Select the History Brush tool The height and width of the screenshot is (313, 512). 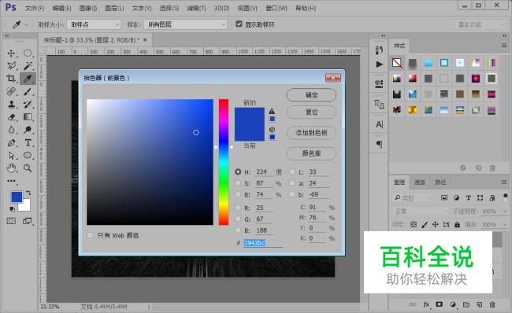28,105
